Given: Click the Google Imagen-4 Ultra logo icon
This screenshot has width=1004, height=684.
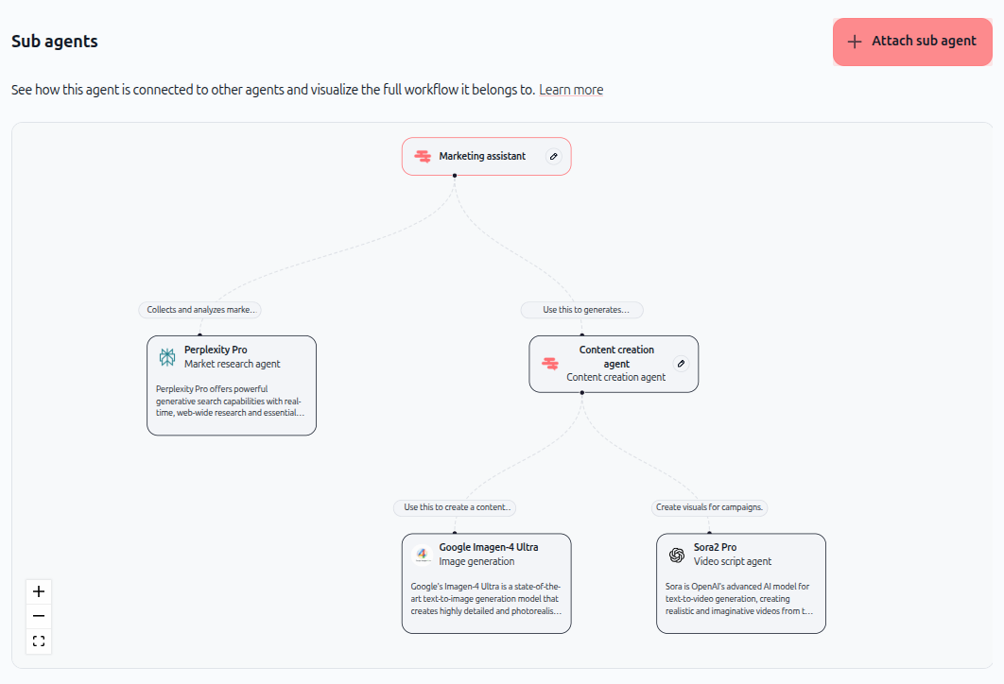Looking at the screenshot, I should (x=422, y=555).
